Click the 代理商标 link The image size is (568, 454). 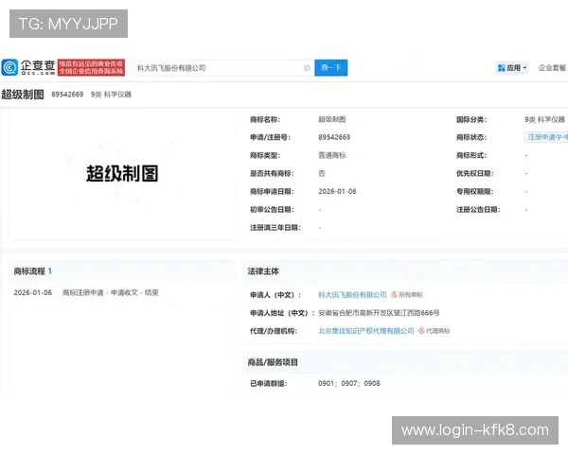[x=438, y=331]
